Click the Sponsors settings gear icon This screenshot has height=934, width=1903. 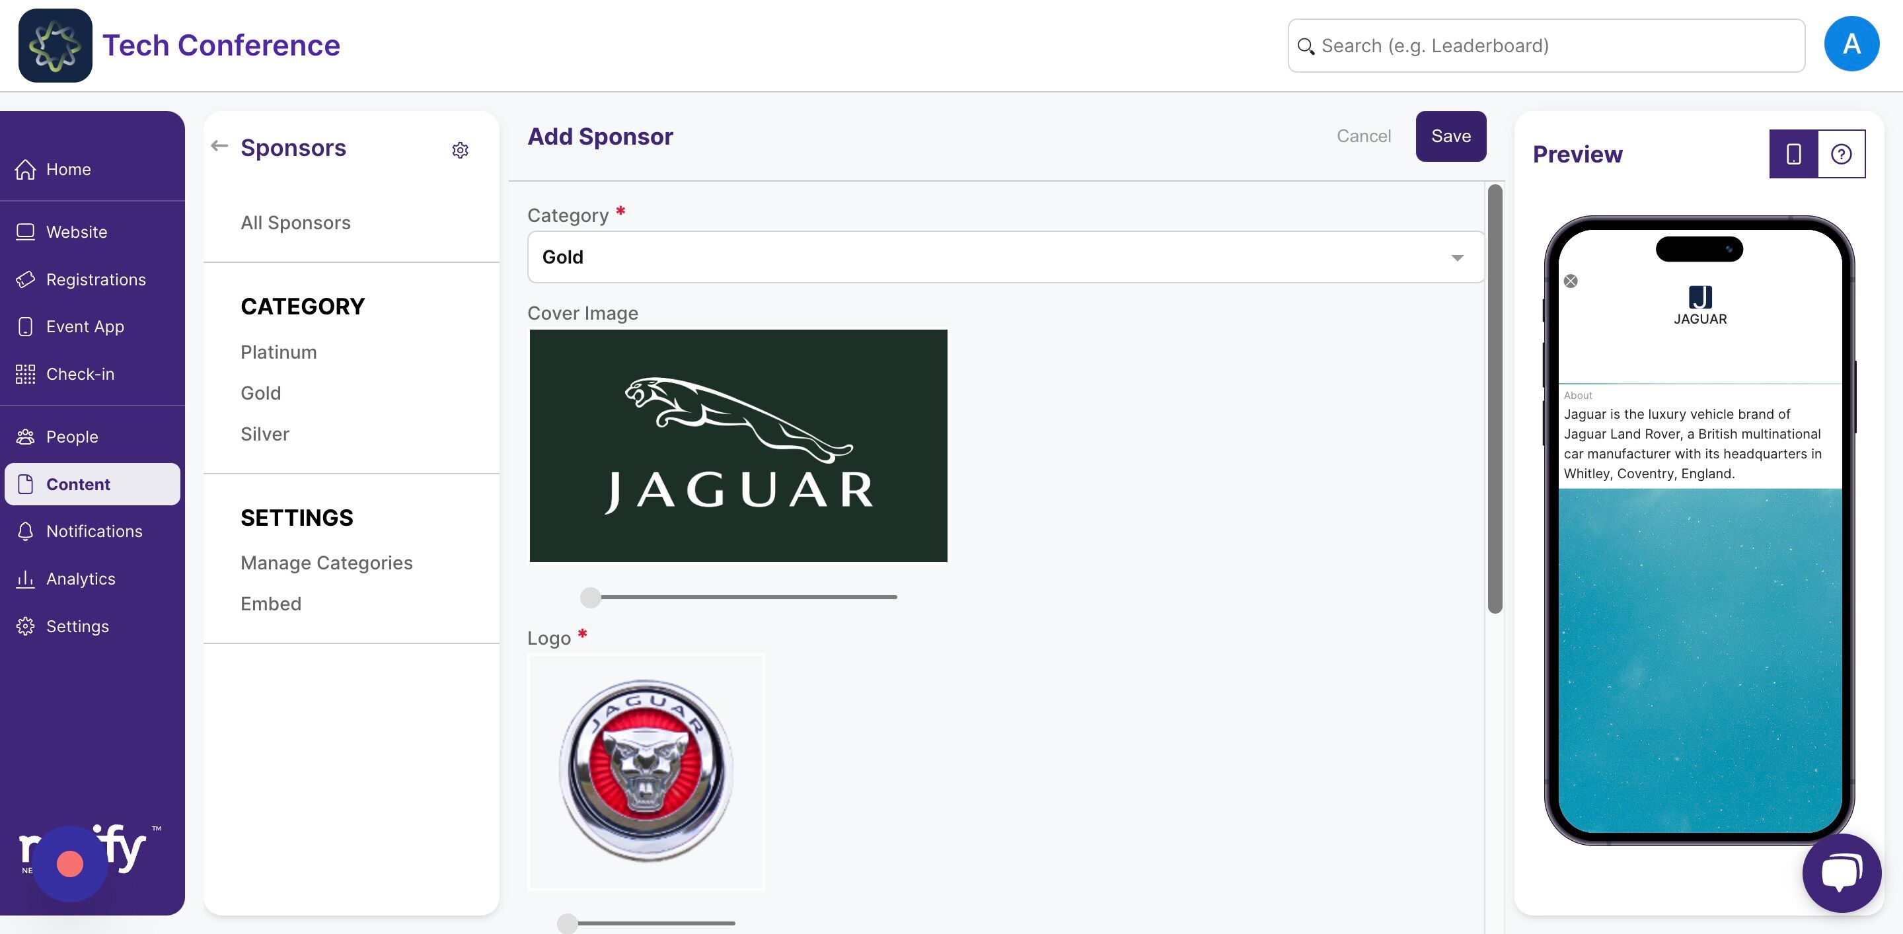tap(461, 151)
